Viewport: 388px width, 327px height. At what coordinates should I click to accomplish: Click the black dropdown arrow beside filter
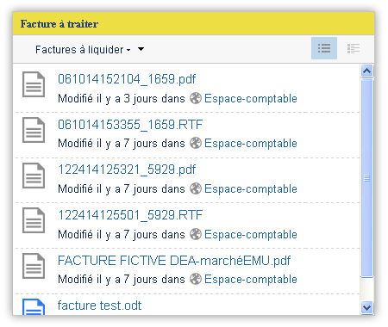[141, 49]
